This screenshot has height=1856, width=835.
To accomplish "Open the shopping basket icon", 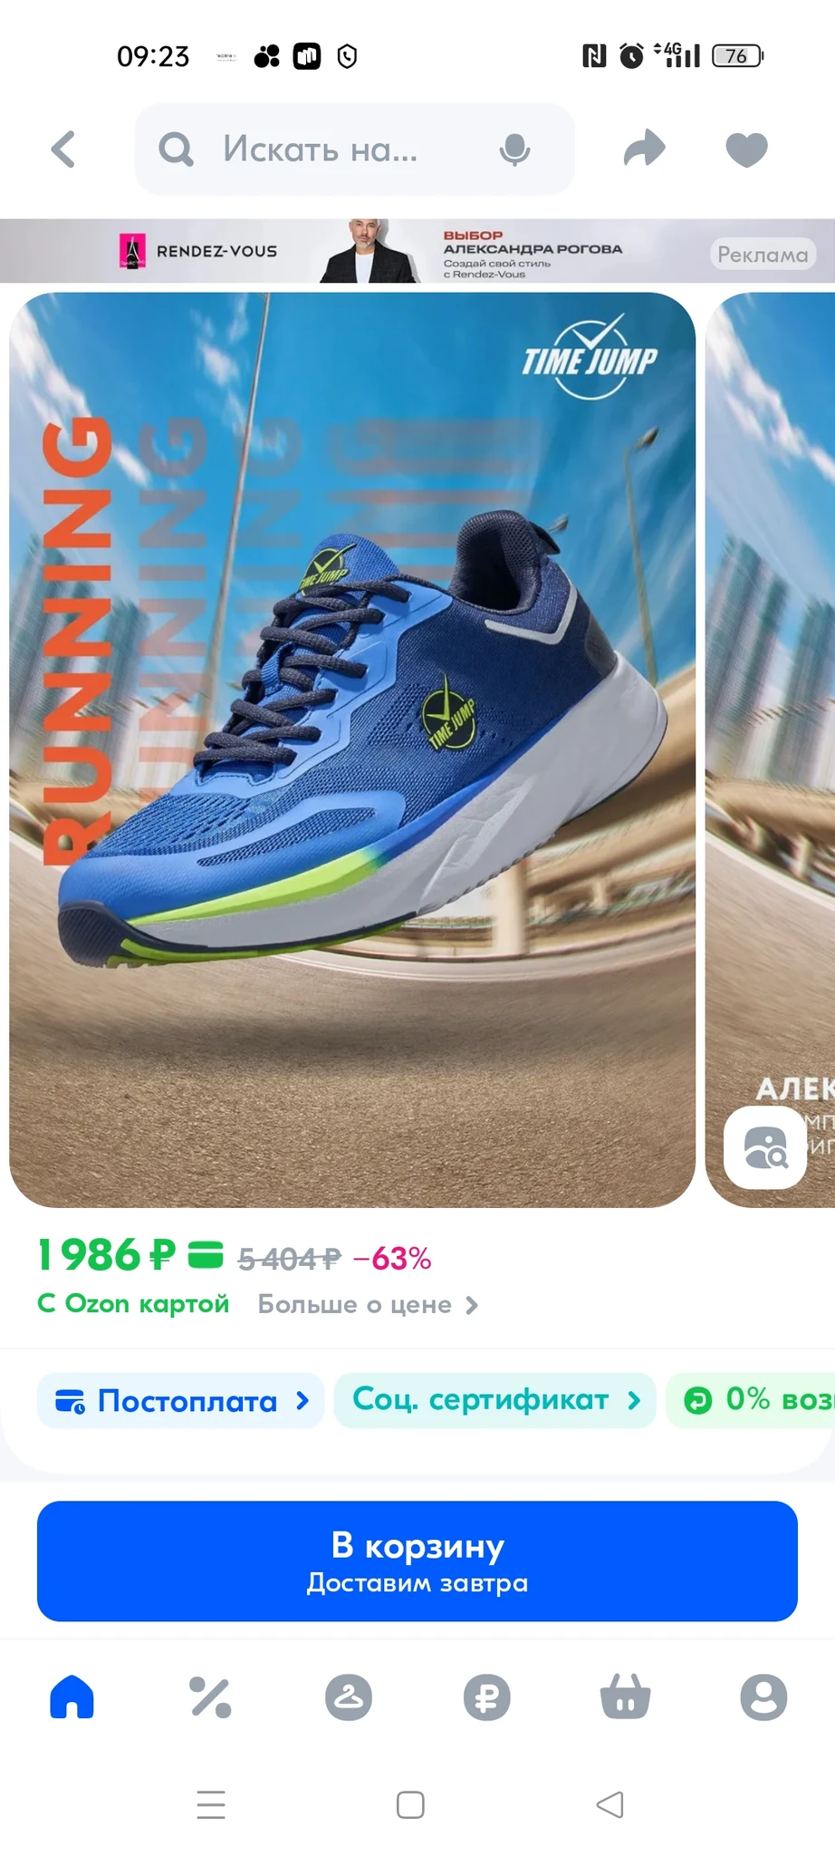I will coord(626,1696).
